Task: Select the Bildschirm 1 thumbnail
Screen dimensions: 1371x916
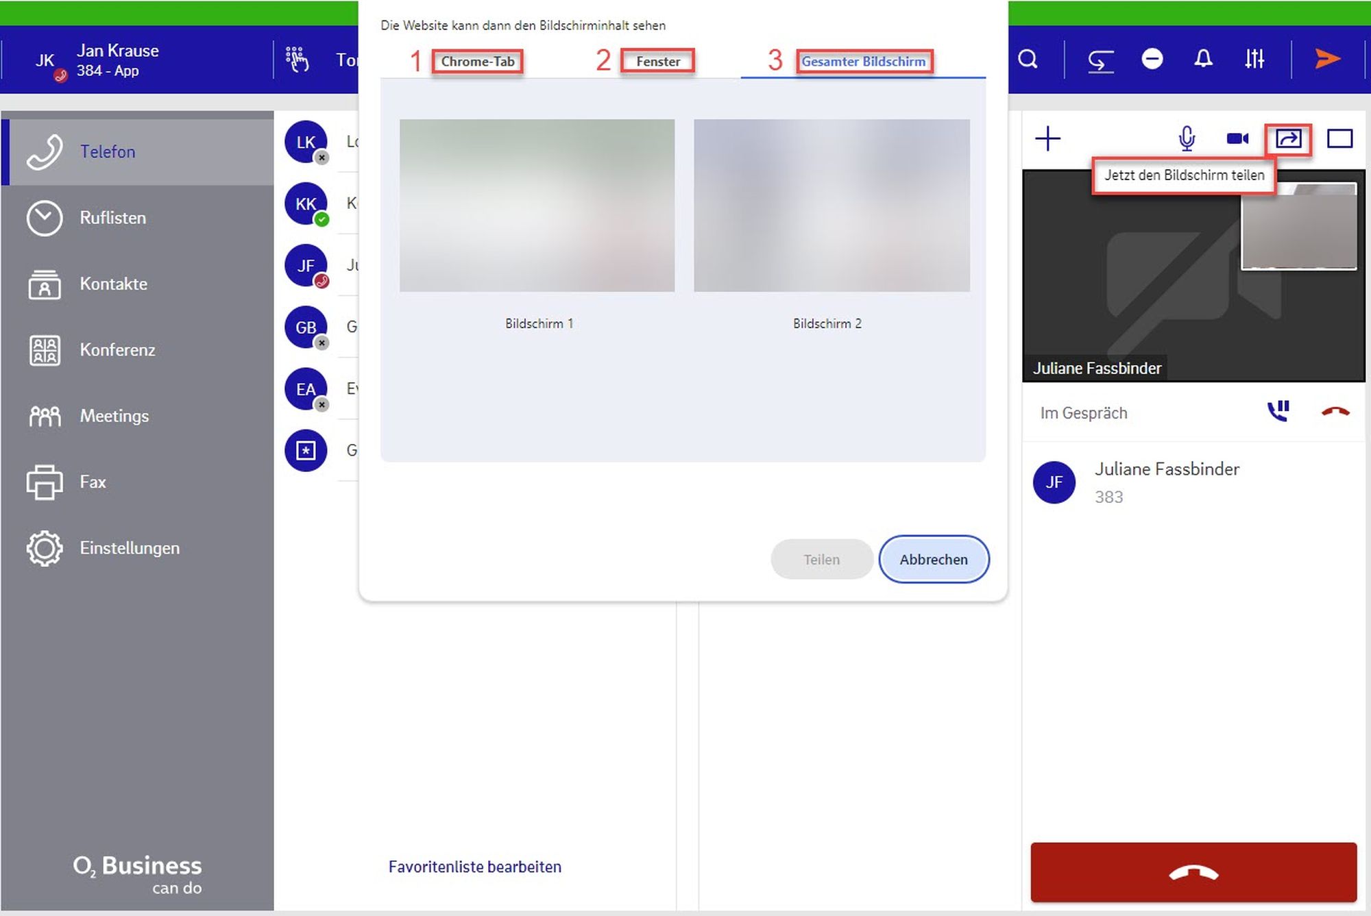Action: [x=537, y=206]
